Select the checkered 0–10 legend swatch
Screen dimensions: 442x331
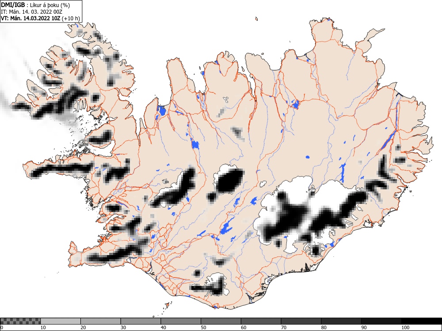click(20, 321)
